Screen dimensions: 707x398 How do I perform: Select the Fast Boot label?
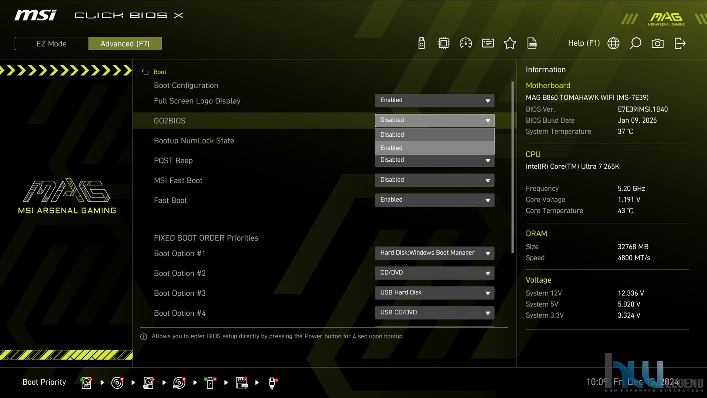(170, 200)
